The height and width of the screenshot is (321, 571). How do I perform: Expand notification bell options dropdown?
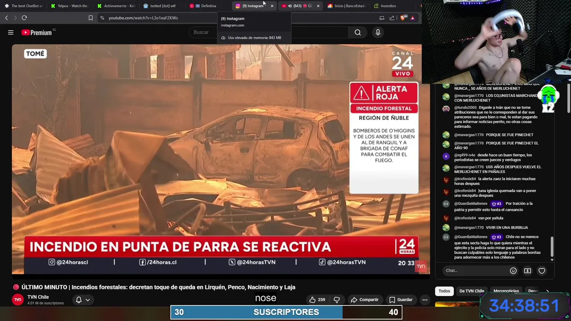(88, 300)
